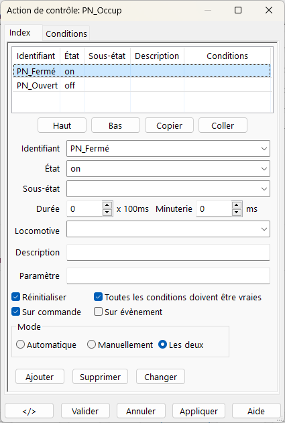Switch to the Conditions tab
285x423 pixels.
pyautogui.click(x=66, y=34)
